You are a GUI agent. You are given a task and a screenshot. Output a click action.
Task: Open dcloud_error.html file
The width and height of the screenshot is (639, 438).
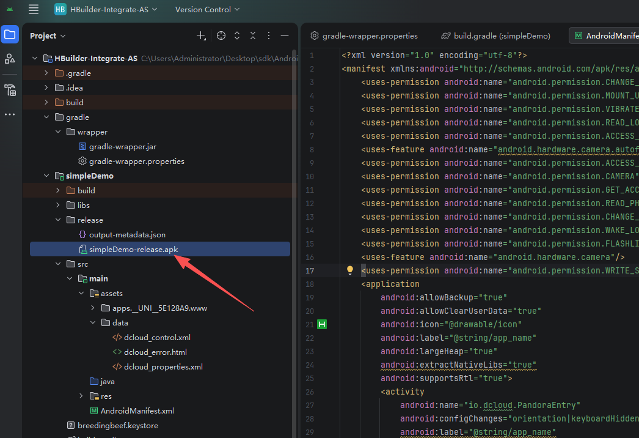(x=155, y=352)
